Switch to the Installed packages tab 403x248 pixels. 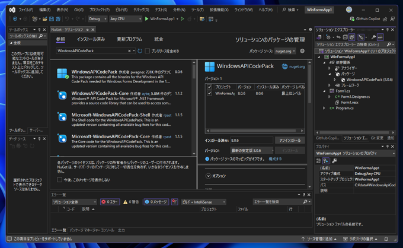91,39
